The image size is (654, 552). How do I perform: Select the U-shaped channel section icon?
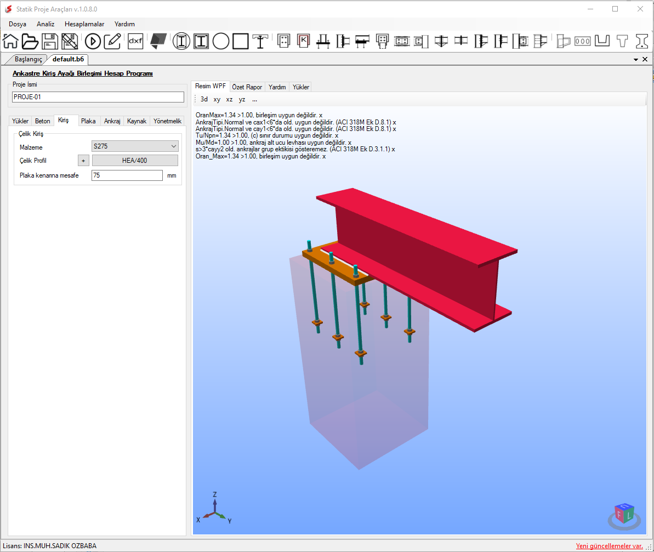coord(602,41)
